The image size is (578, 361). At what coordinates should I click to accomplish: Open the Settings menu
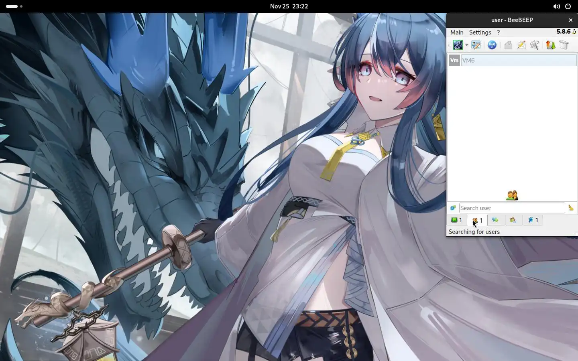pyautogui.click(x=480, y=32)
